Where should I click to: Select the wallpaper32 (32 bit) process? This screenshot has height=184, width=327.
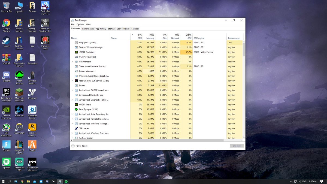click(156, 43)
